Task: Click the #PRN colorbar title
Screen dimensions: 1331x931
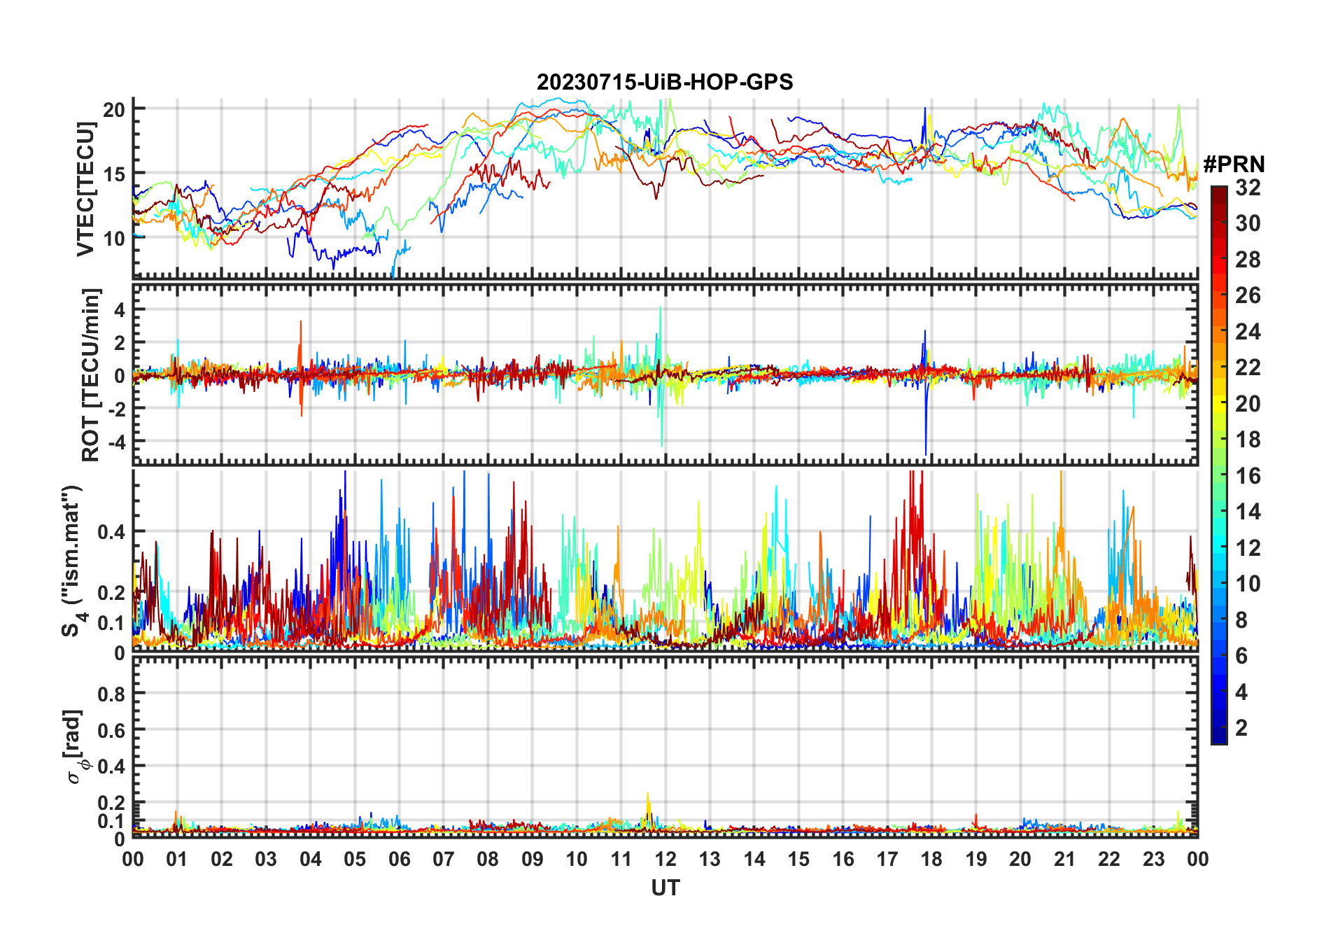Action: pyautogui.click(x=1234, y=164)
